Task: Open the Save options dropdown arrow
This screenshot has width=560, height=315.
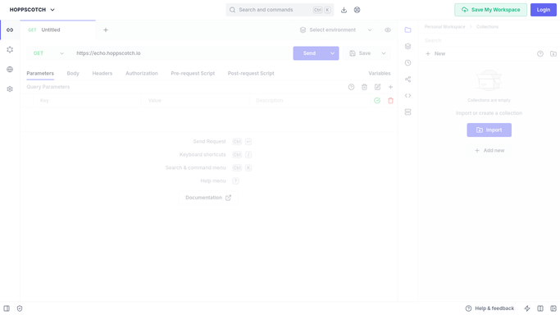Action: tap(384, 53)
